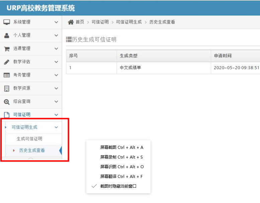
Task: Collapse 可信证明生成 submenu chevron
Action: (56, 127)
